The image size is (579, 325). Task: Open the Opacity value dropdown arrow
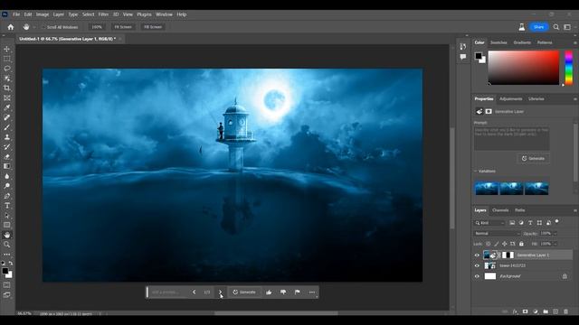click(555, 234)
